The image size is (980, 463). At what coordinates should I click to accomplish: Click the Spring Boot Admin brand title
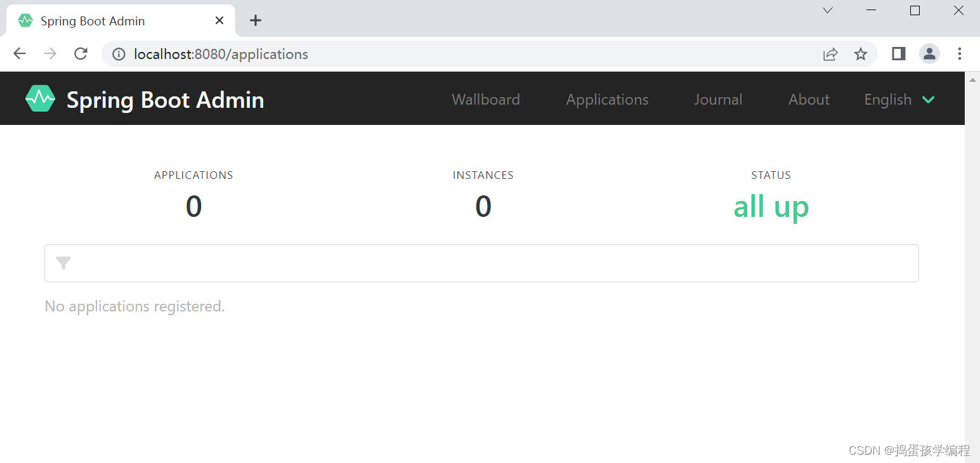click(165, 100)
